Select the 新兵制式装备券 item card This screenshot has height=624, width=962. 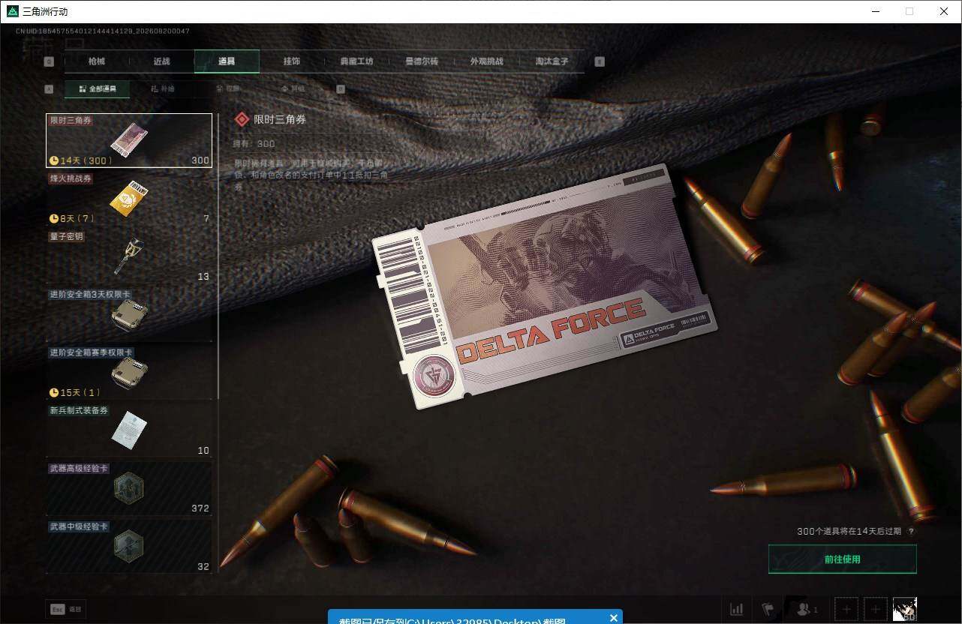click(x=129, y=430)
